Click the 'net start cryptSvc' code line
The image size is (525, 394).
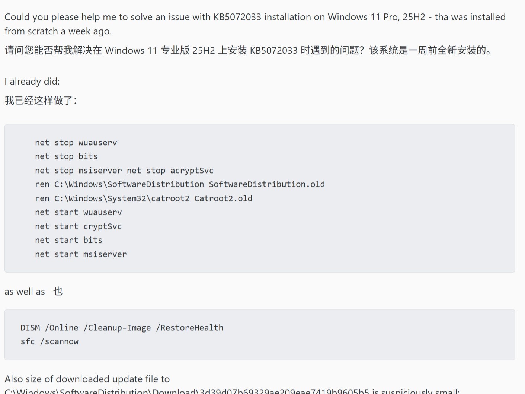click(78, 226)
